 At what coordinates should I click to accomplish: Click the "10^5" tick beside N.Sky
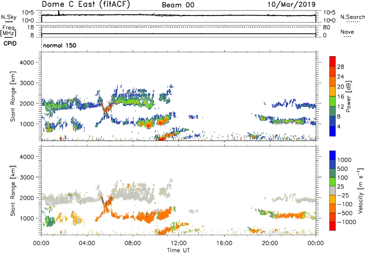tap(28, 13)
